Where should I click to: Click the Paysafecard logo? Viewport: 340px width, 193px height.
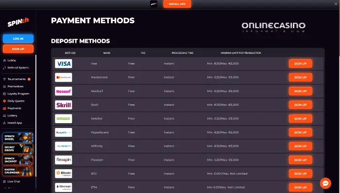63,132
